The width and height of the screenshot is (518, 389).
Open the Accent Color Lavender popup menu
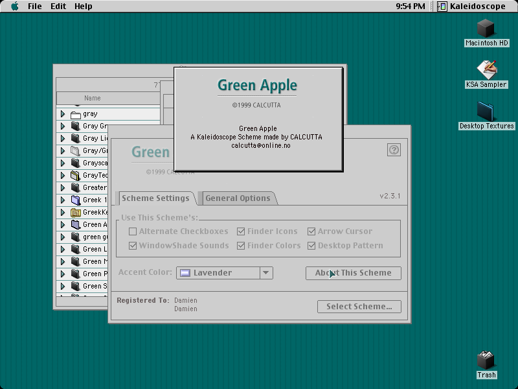coord(225,273)
